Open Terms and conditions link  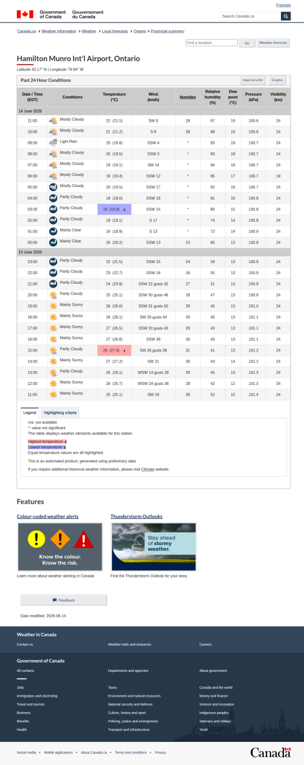click(x=131, y=752)
